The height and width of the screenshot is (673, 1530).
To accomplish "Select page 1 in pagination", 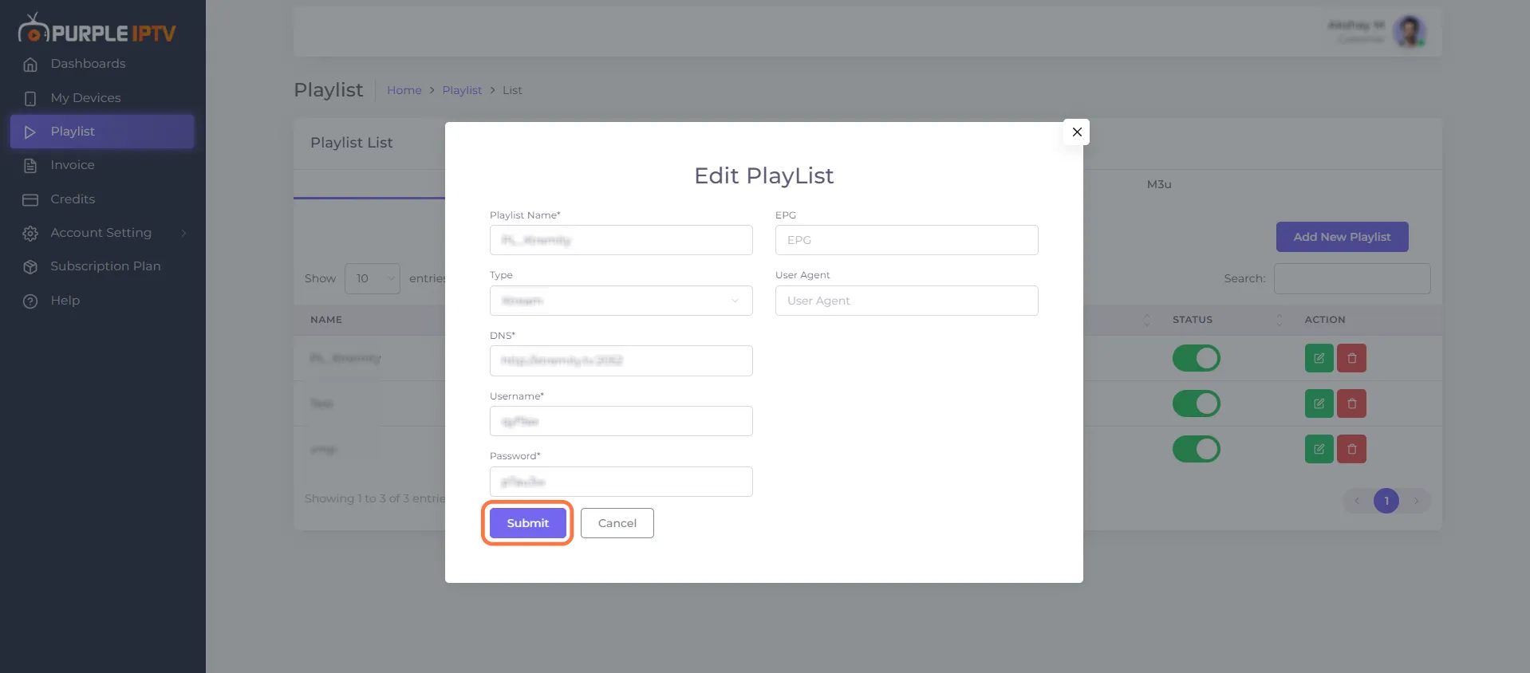I will tap(1386, 501).
